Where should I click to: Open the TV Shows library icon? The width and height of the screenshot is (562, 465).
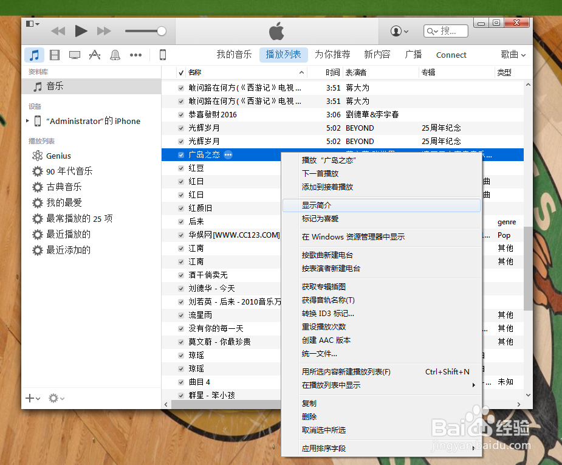(x=75, y=55)
